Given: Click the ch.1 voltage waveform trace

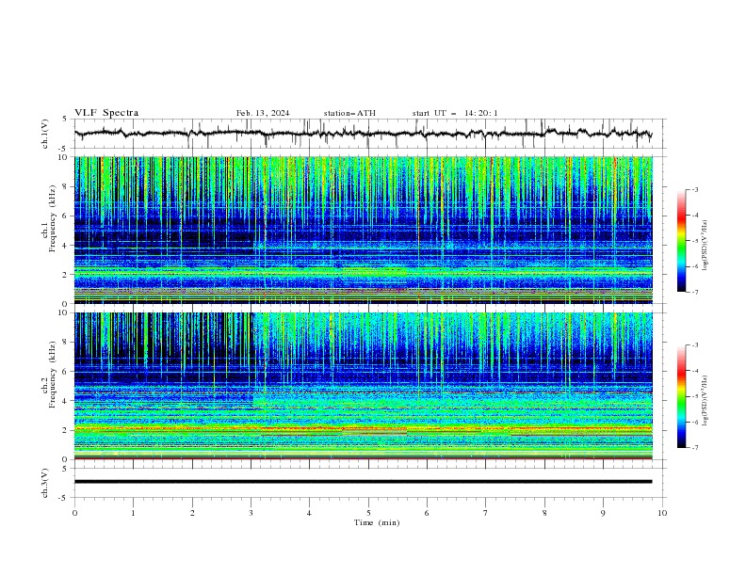Looking at the screenshot, I should (364, 134).
